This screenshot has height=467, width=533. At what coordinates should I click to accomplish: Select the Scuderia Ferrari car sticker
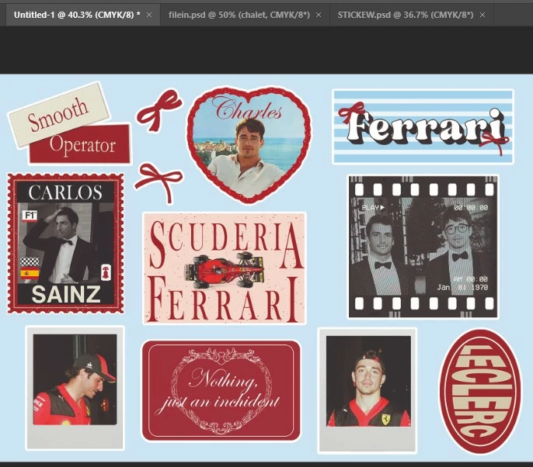225,268
